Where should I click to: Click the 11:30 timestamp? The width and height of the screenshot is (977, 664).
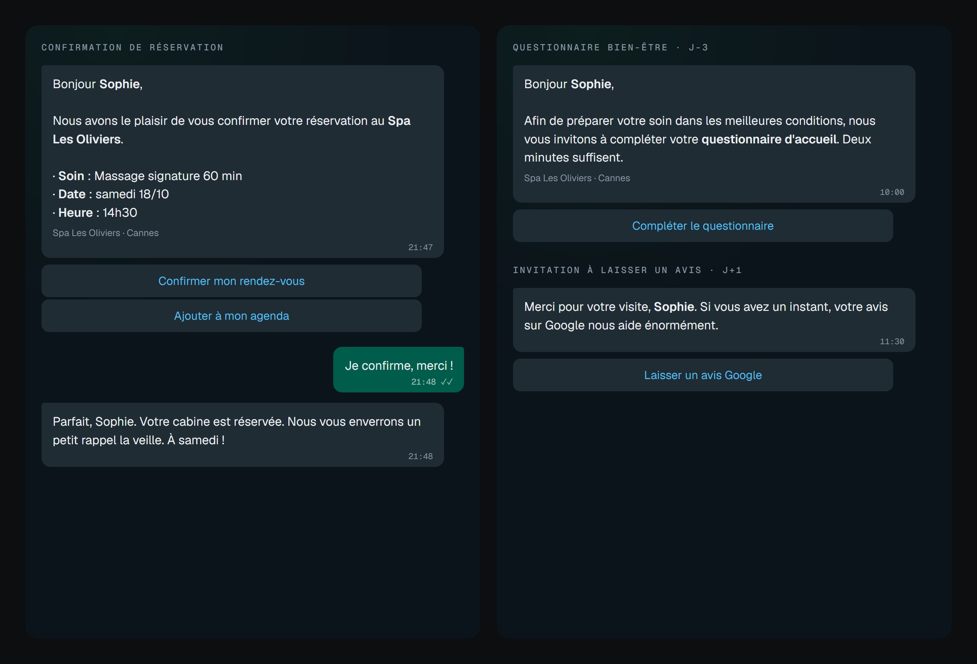[x=892, y=341]
